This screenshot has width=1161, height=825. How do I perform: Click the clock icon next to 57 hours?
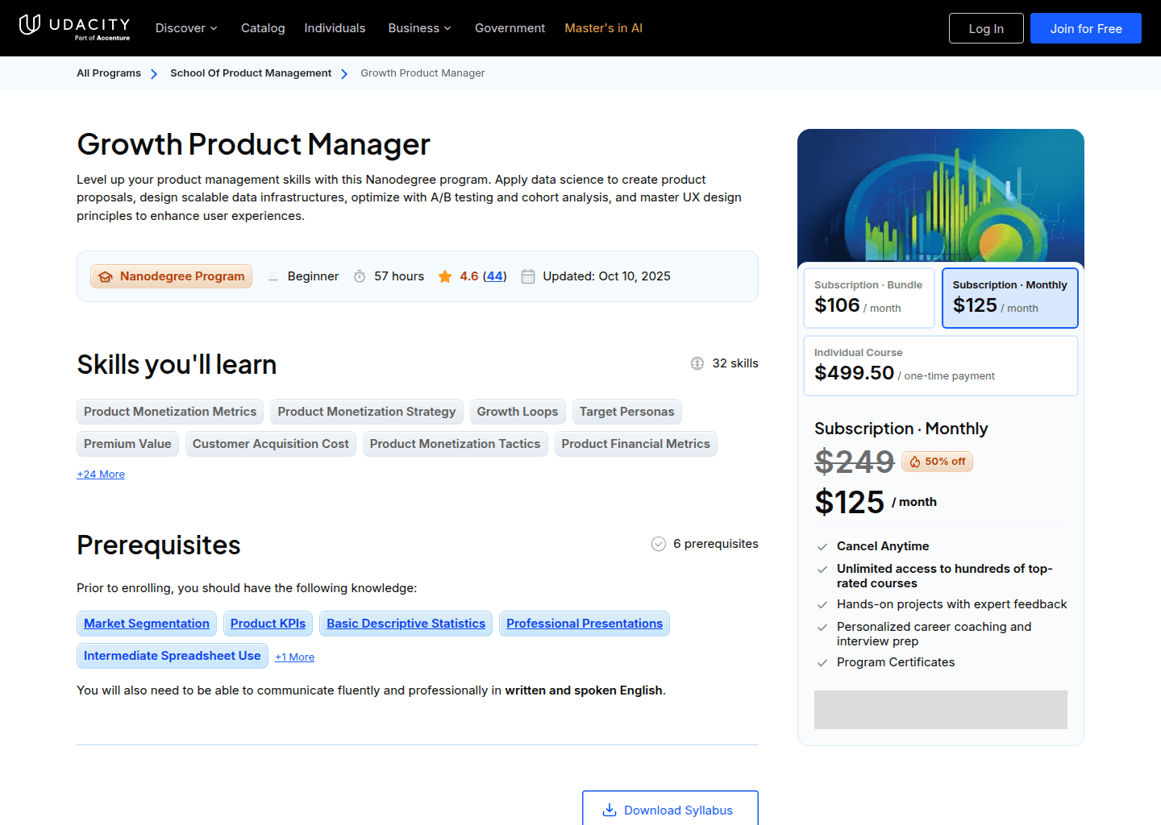tap(360, 276)
